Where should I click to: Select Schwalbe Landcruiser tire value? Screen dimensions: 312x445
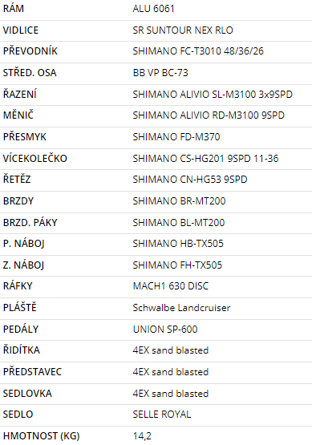[181, 308]
